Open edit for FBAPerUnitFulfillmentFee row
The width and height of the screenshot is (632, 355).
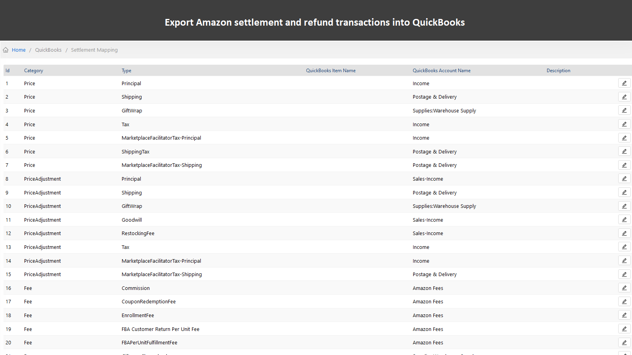[624, 342]
